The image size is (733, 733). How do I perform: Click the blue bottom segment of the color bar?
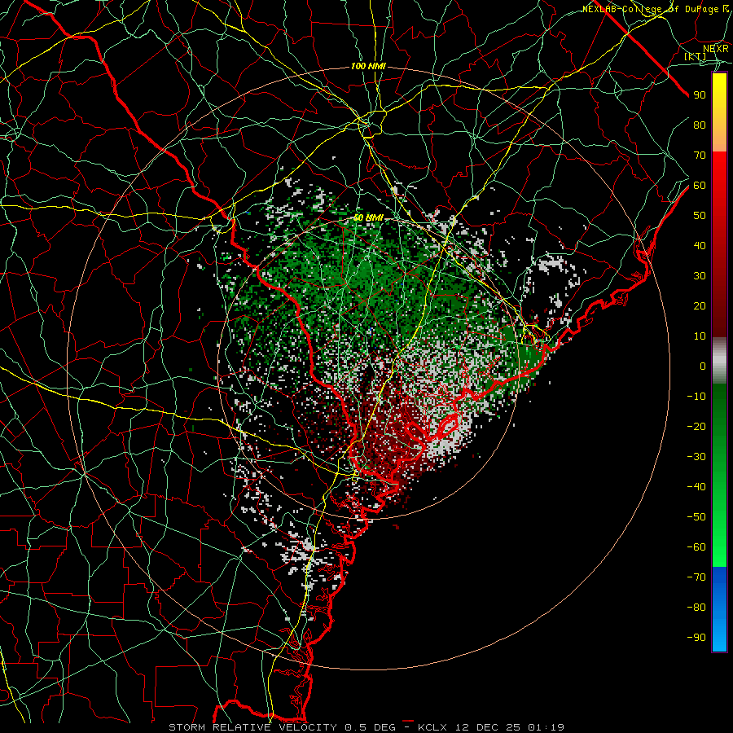pos(719,609)
